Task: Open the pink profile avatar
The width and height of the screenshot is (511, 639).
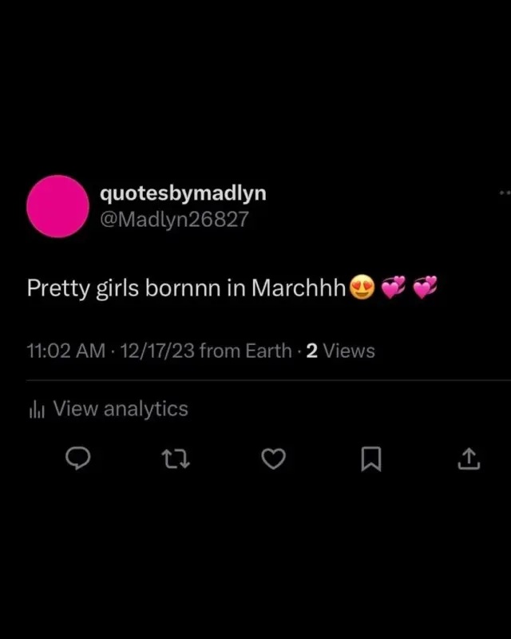Action: pos(57,206)
